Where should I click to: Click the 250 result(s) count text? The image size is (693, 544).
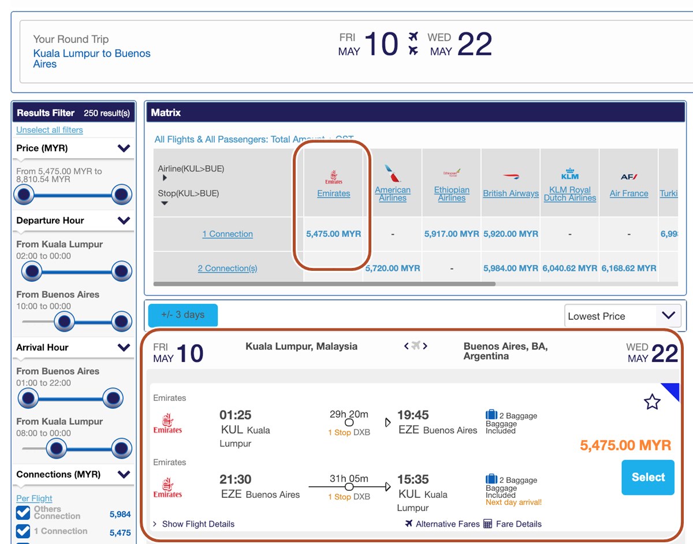click(x=107, y=113)
